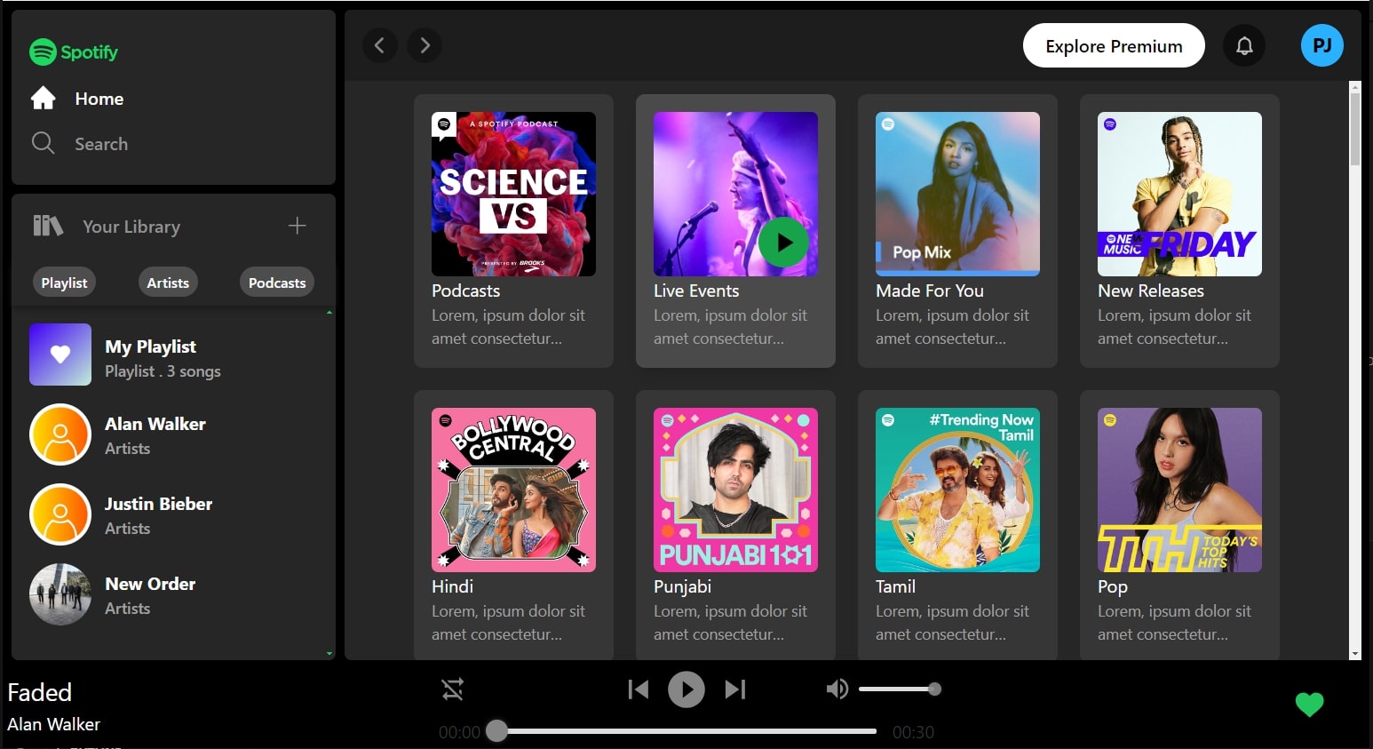Screen dimensions: 1373x749
Task: Open notifications bell
Action: 1244,45
